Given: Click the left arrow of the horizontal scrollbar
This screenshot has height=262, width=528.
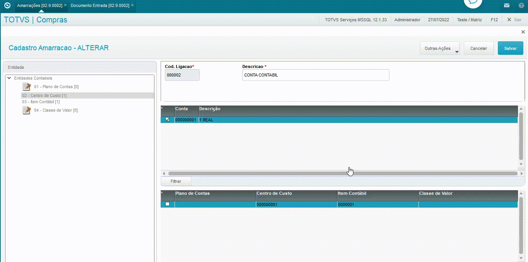Looking at the screenshot, I should [164, 174].
